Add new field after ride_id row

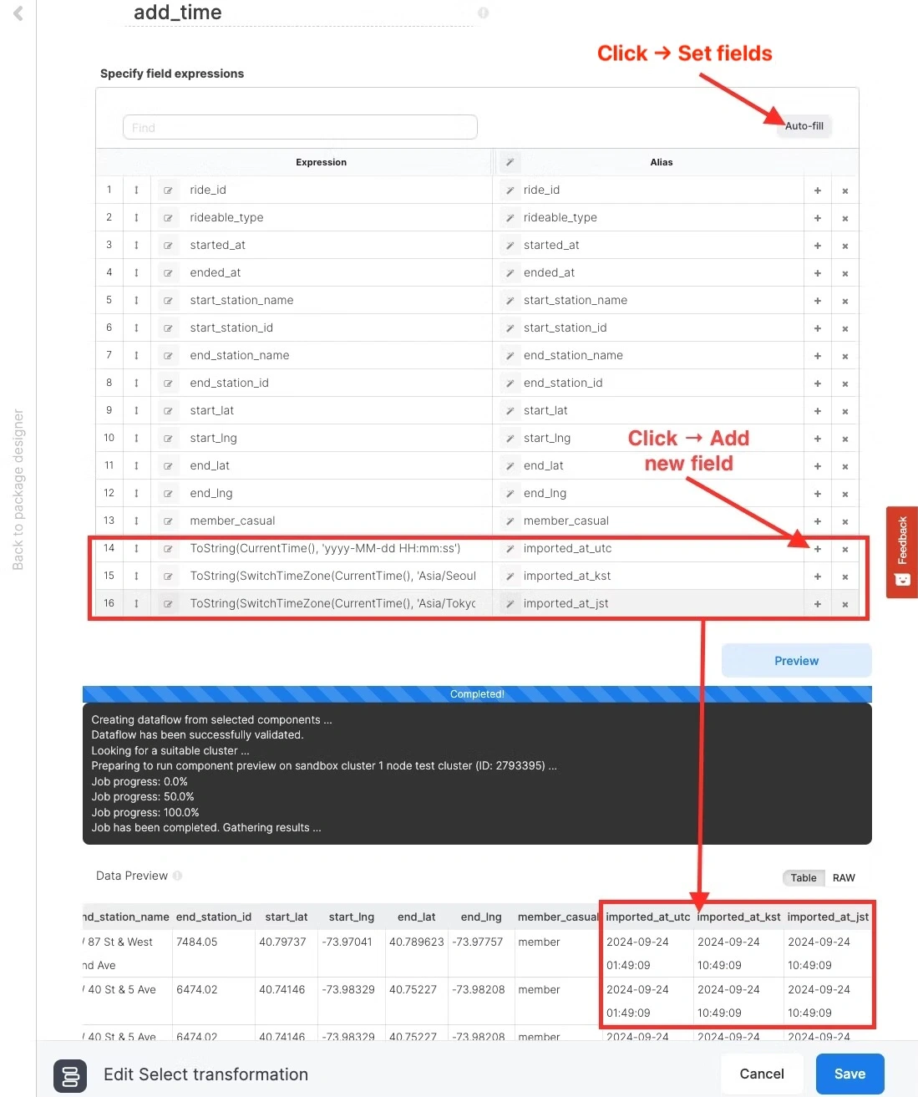pos(818,190)
